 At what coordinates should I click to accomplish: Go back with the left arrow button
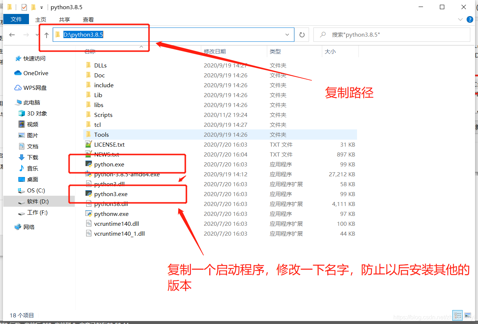click(x=12, y=35)
